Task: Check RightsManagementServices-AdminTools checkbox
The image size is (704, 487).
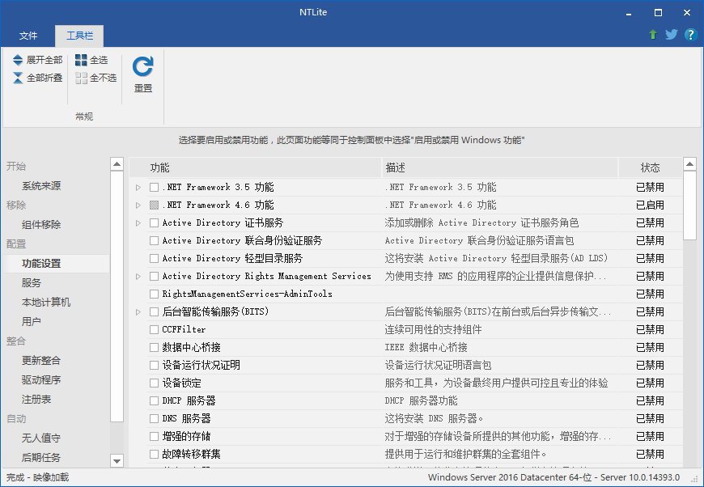Action: [x=154, y=294]
